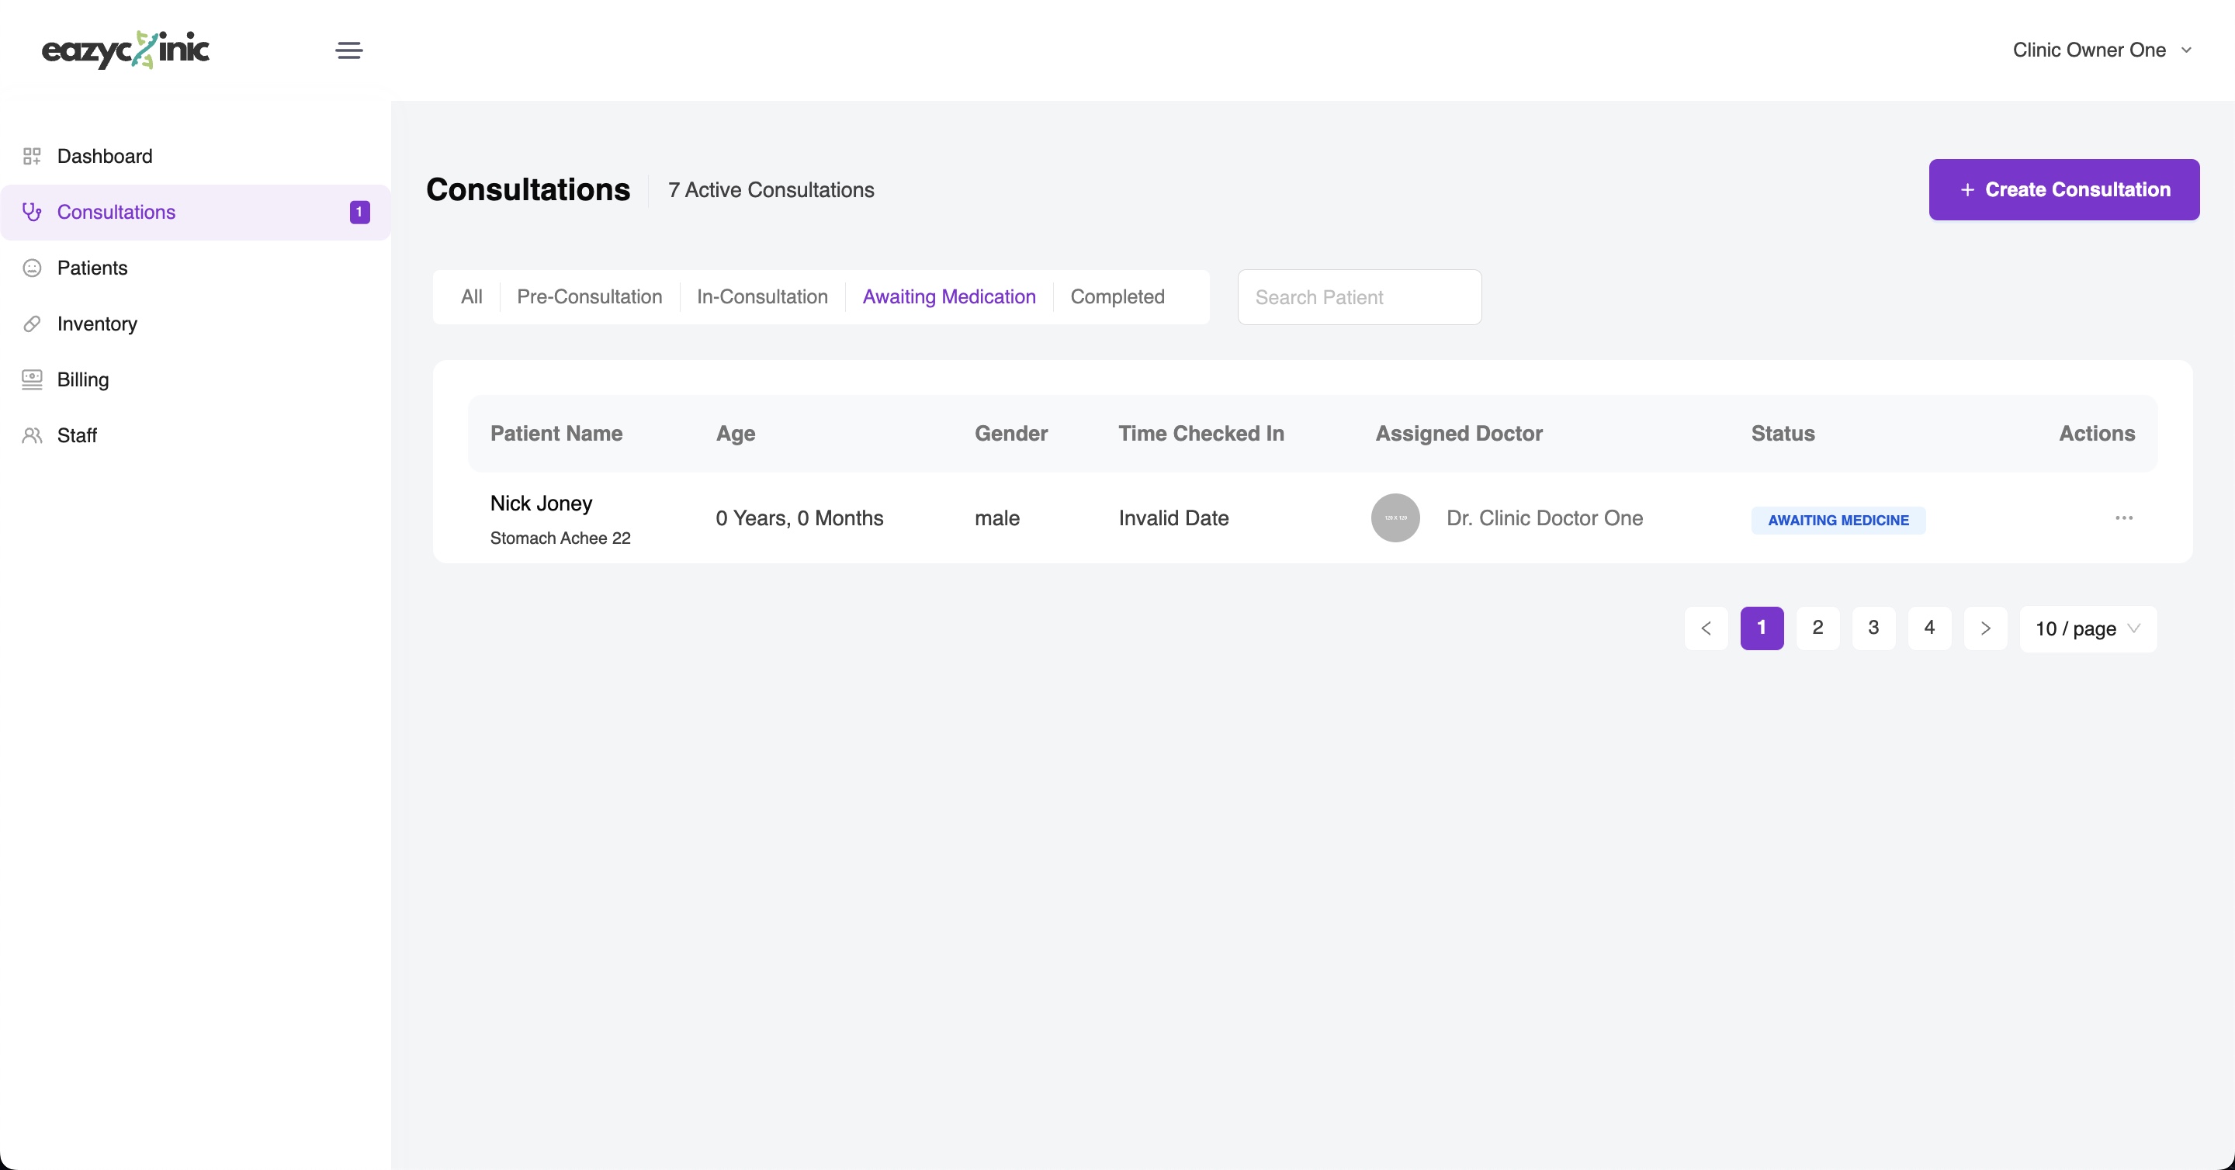Click the 7 Active Consultations text
The height and width of the screenshot is (1170, 2235).
click(771, 190)
